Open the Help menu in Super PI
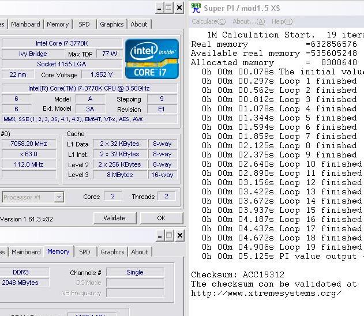This screenshot has width=364, height=316. pyautogui.click(x=282, y=22)
